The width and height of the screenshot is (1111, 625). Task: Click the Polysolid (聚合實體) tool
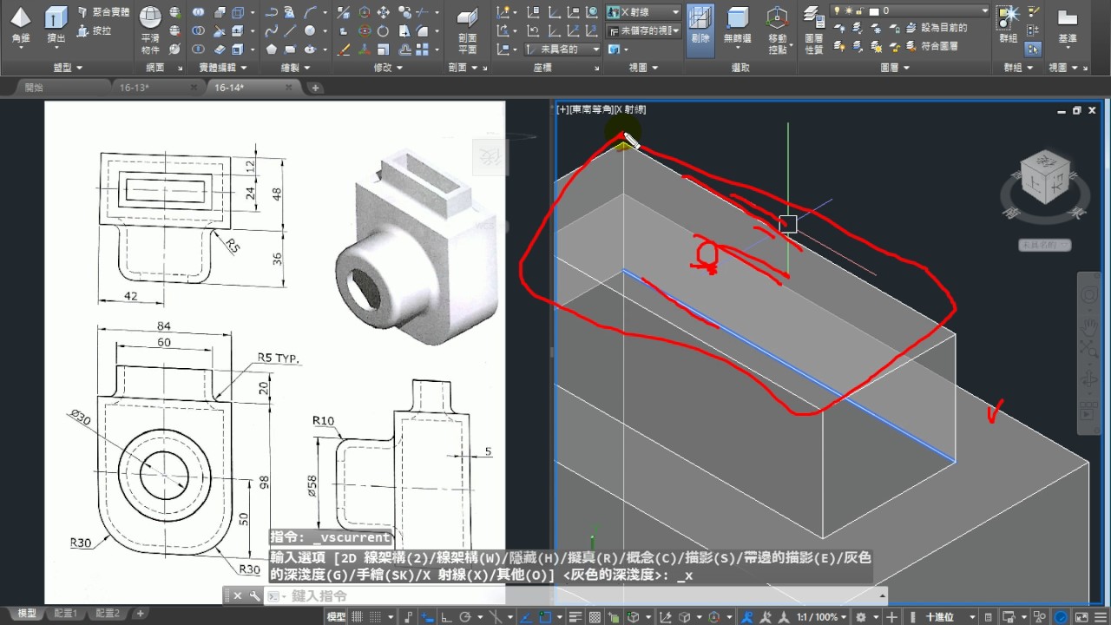(x=103, y=12)
